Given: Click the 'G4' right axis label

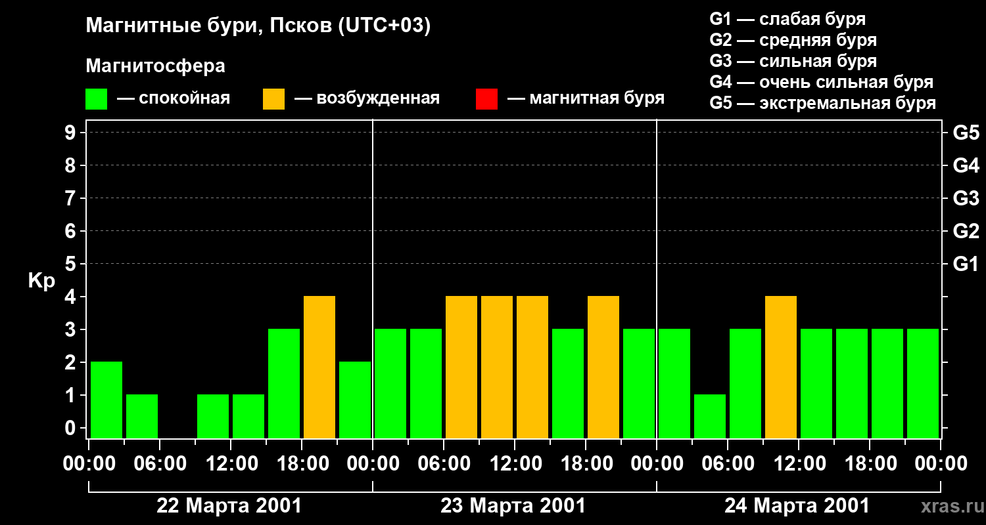Looking at the screenshot, I should 966,165.
